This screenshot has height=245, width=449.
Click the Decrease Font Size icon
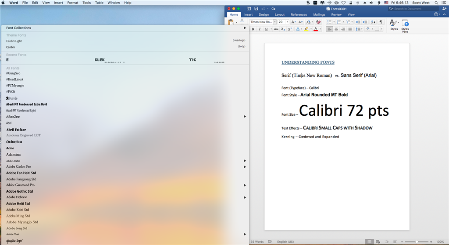(300, 22)
